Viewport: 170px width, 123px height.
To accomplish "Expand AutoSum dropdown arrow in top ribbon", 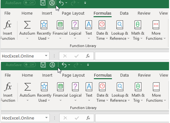I will (x=27, y=38).
